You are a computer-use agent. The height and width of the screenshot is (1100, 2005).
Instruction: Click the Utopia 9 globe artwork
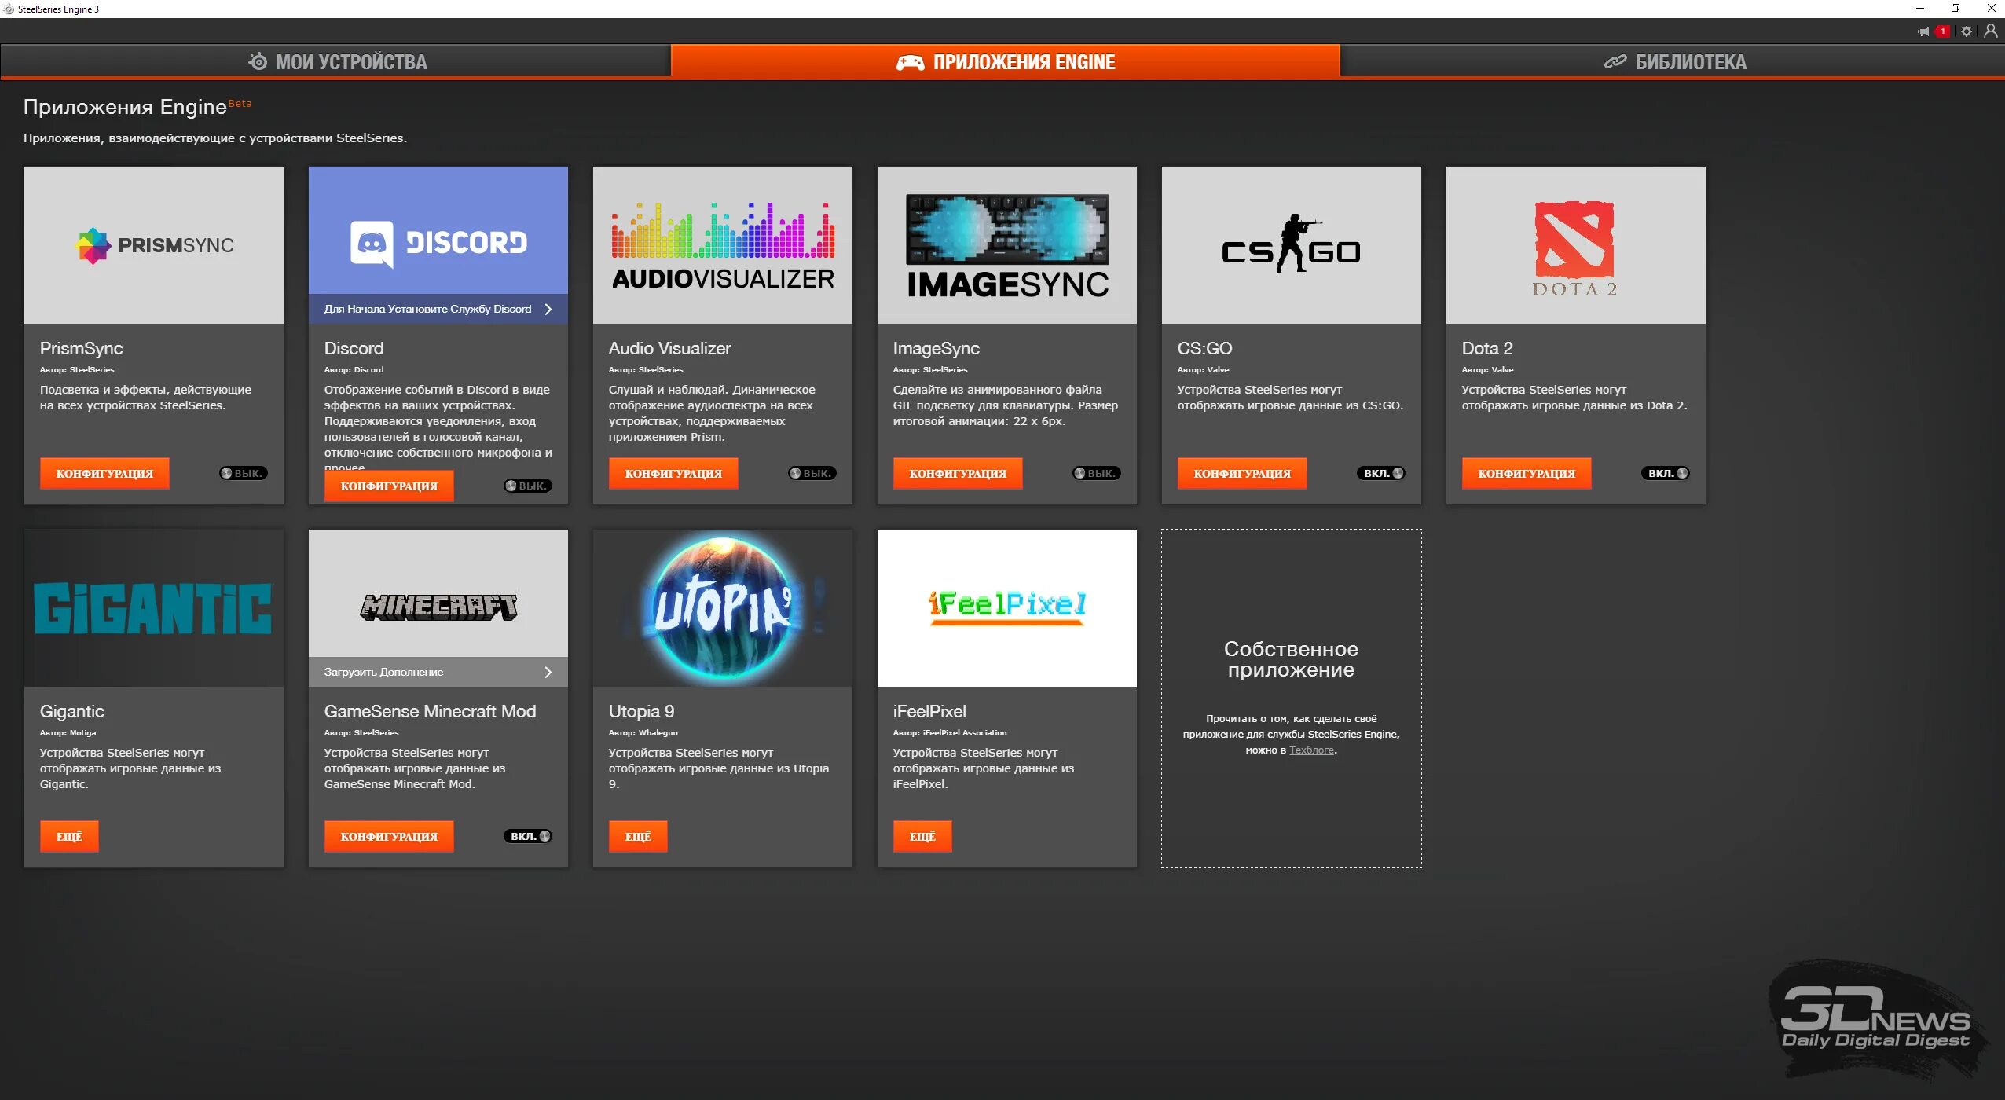[x=722, y=608]
